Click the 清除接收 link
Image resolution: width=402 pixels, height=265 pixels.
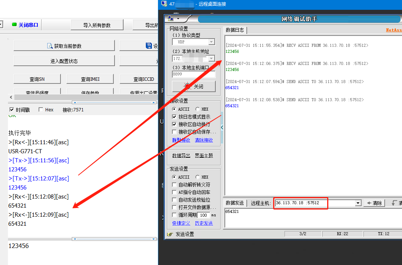click(x=204, y=140)
